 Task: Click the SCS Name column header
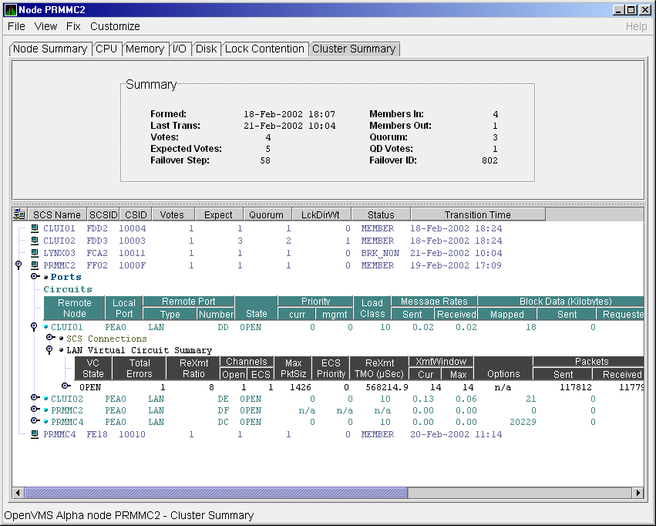point(57,214)
